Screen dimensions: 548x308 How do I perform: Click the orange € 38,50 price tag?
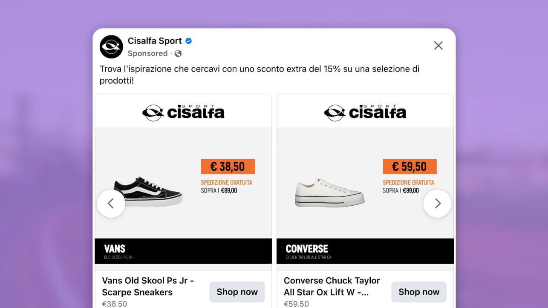pos(228,167)
